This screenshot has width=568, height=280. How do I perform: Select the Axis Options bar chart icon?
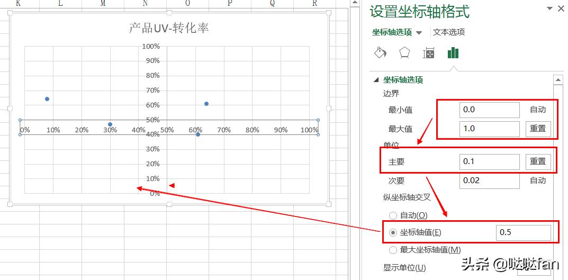(x=453, y=52)
